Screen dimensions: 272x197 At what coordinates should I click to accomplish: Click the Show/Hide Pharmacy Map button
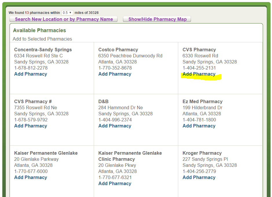point(157,19)
